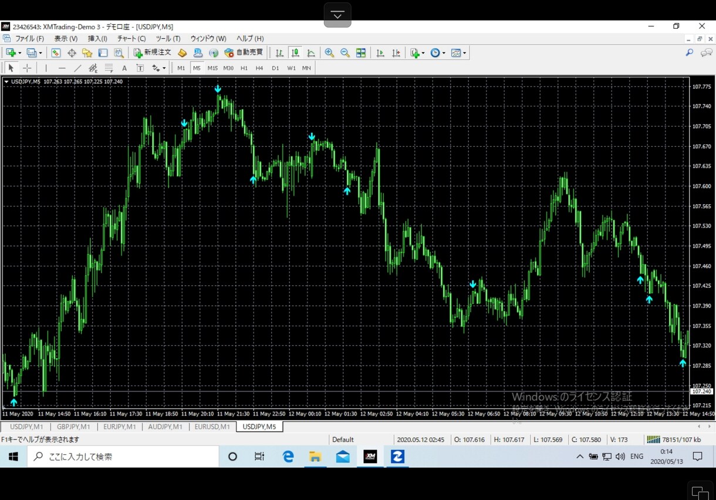Expand the periodicity clock dropdown
716x500 pixels.
tap(444, 53)
